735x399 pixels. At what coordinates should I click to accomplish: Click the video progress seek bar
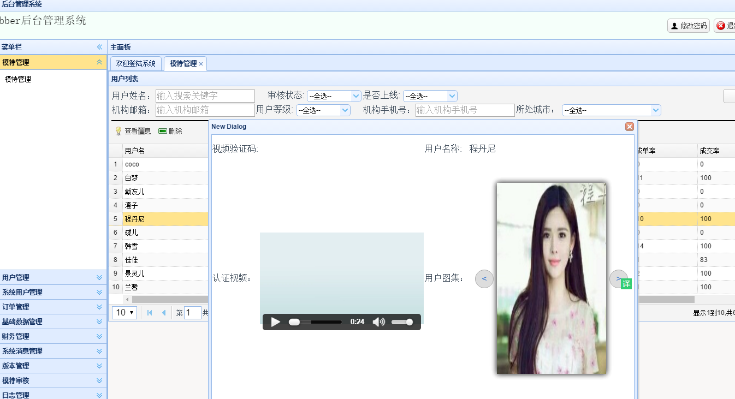click(315, 322)
